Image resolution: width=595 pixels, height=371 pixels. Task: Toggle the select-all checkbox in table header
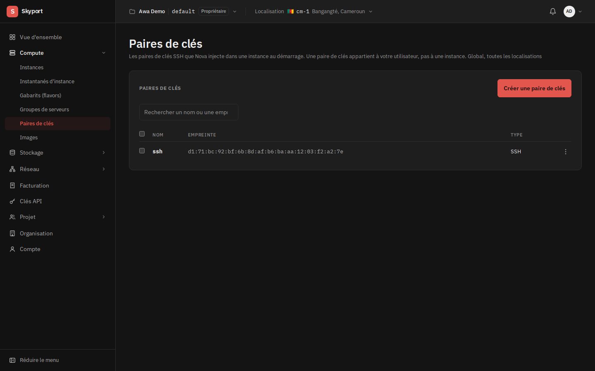[x=142, y=134]
